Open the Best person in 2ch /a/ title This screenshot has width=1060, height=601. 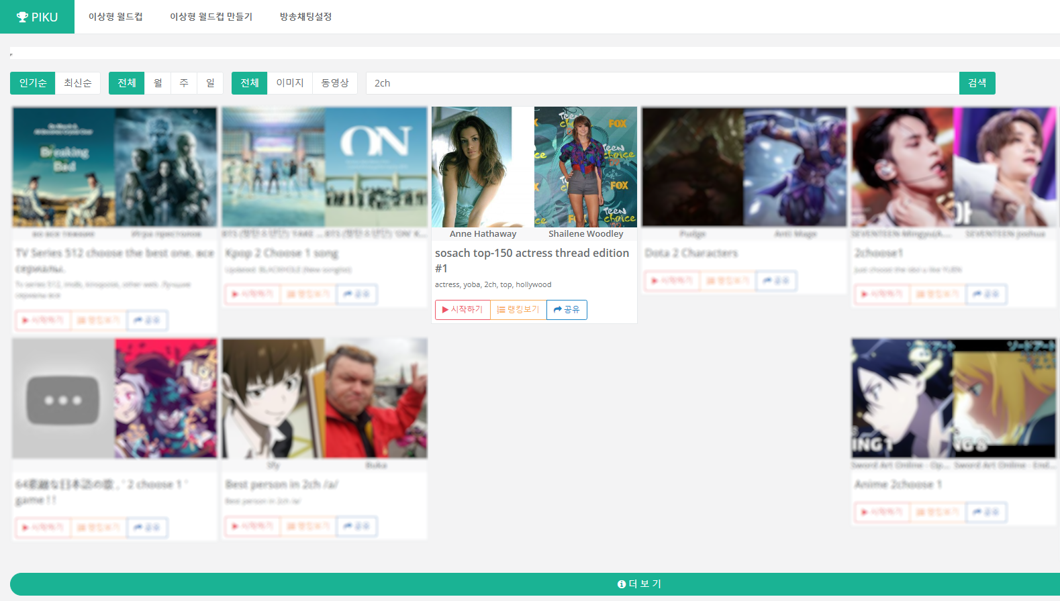click(282, 484)
